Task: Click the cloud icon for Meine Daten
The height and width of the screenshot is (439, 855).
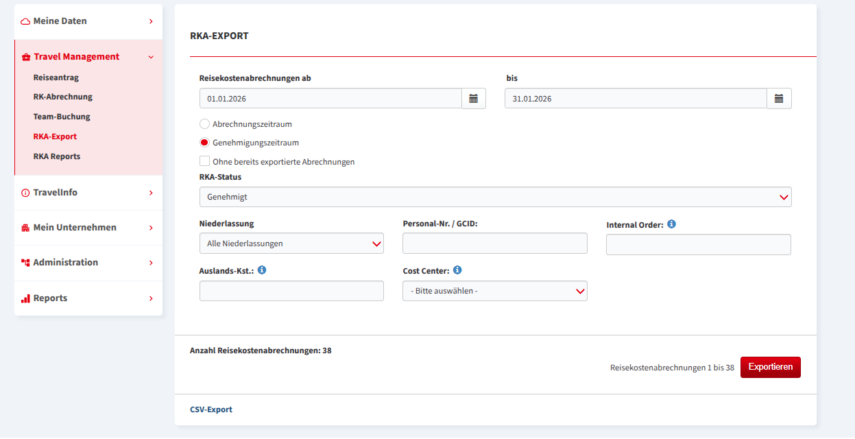Action: [25, 21]
